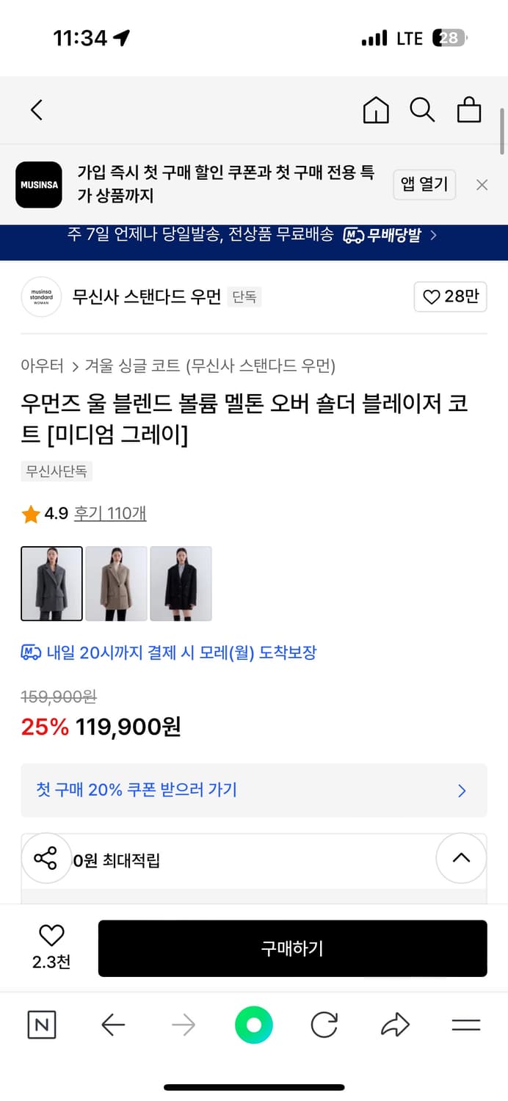
Task: Tap the share icon near 0원 최대적립
Action: pos(46,857)
